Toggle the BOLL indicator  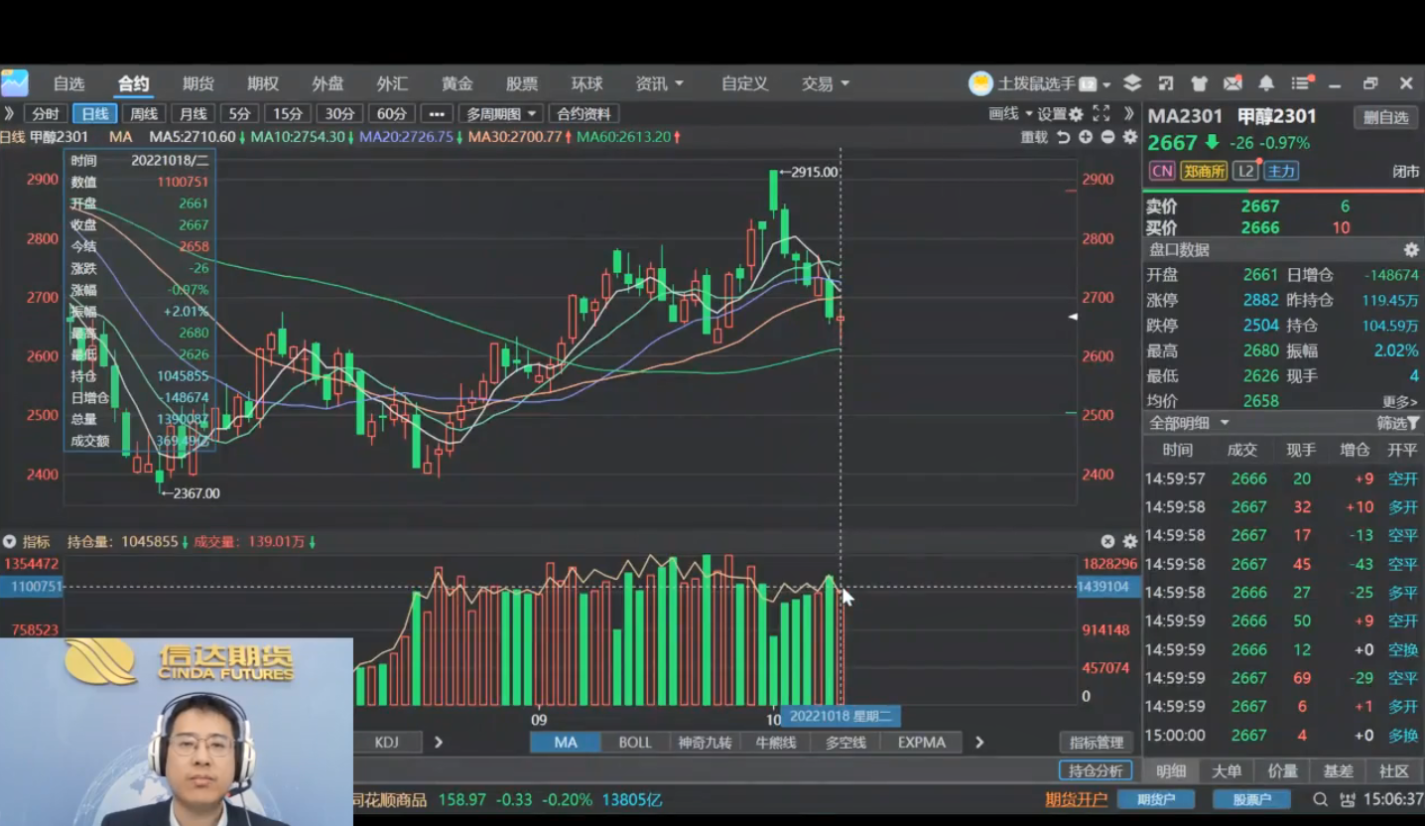click(x=635, y=743)
